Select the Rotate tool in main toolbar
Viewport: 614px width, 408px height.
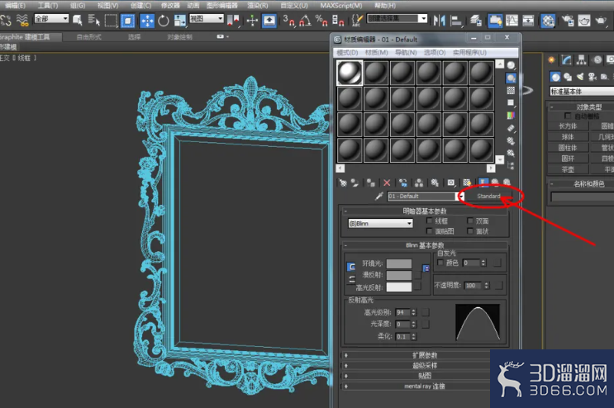click(x=164, y=21)
